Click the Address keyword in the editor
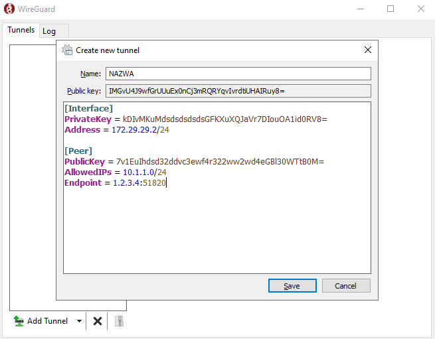This screenshot has height=339, width=435. pos(82,130)
